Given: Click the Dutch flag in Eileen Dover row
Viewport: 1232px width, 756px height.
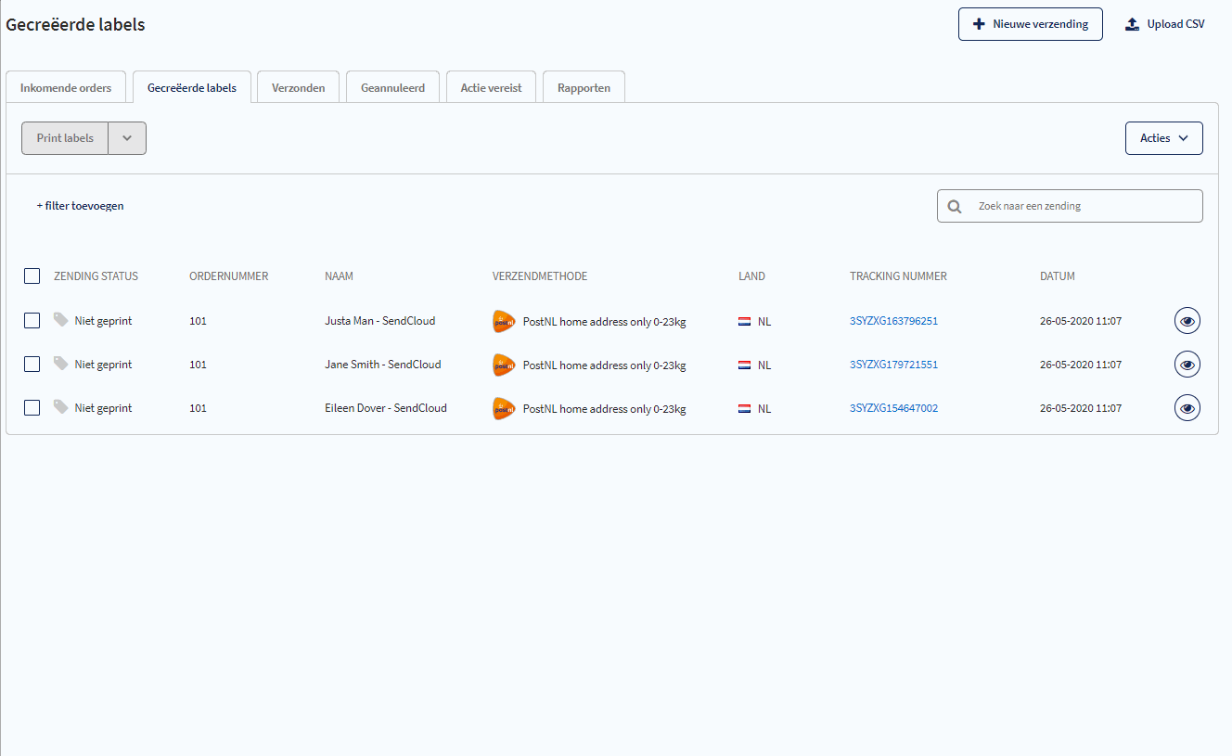Looking at the screenshot, I should [744, 409].
